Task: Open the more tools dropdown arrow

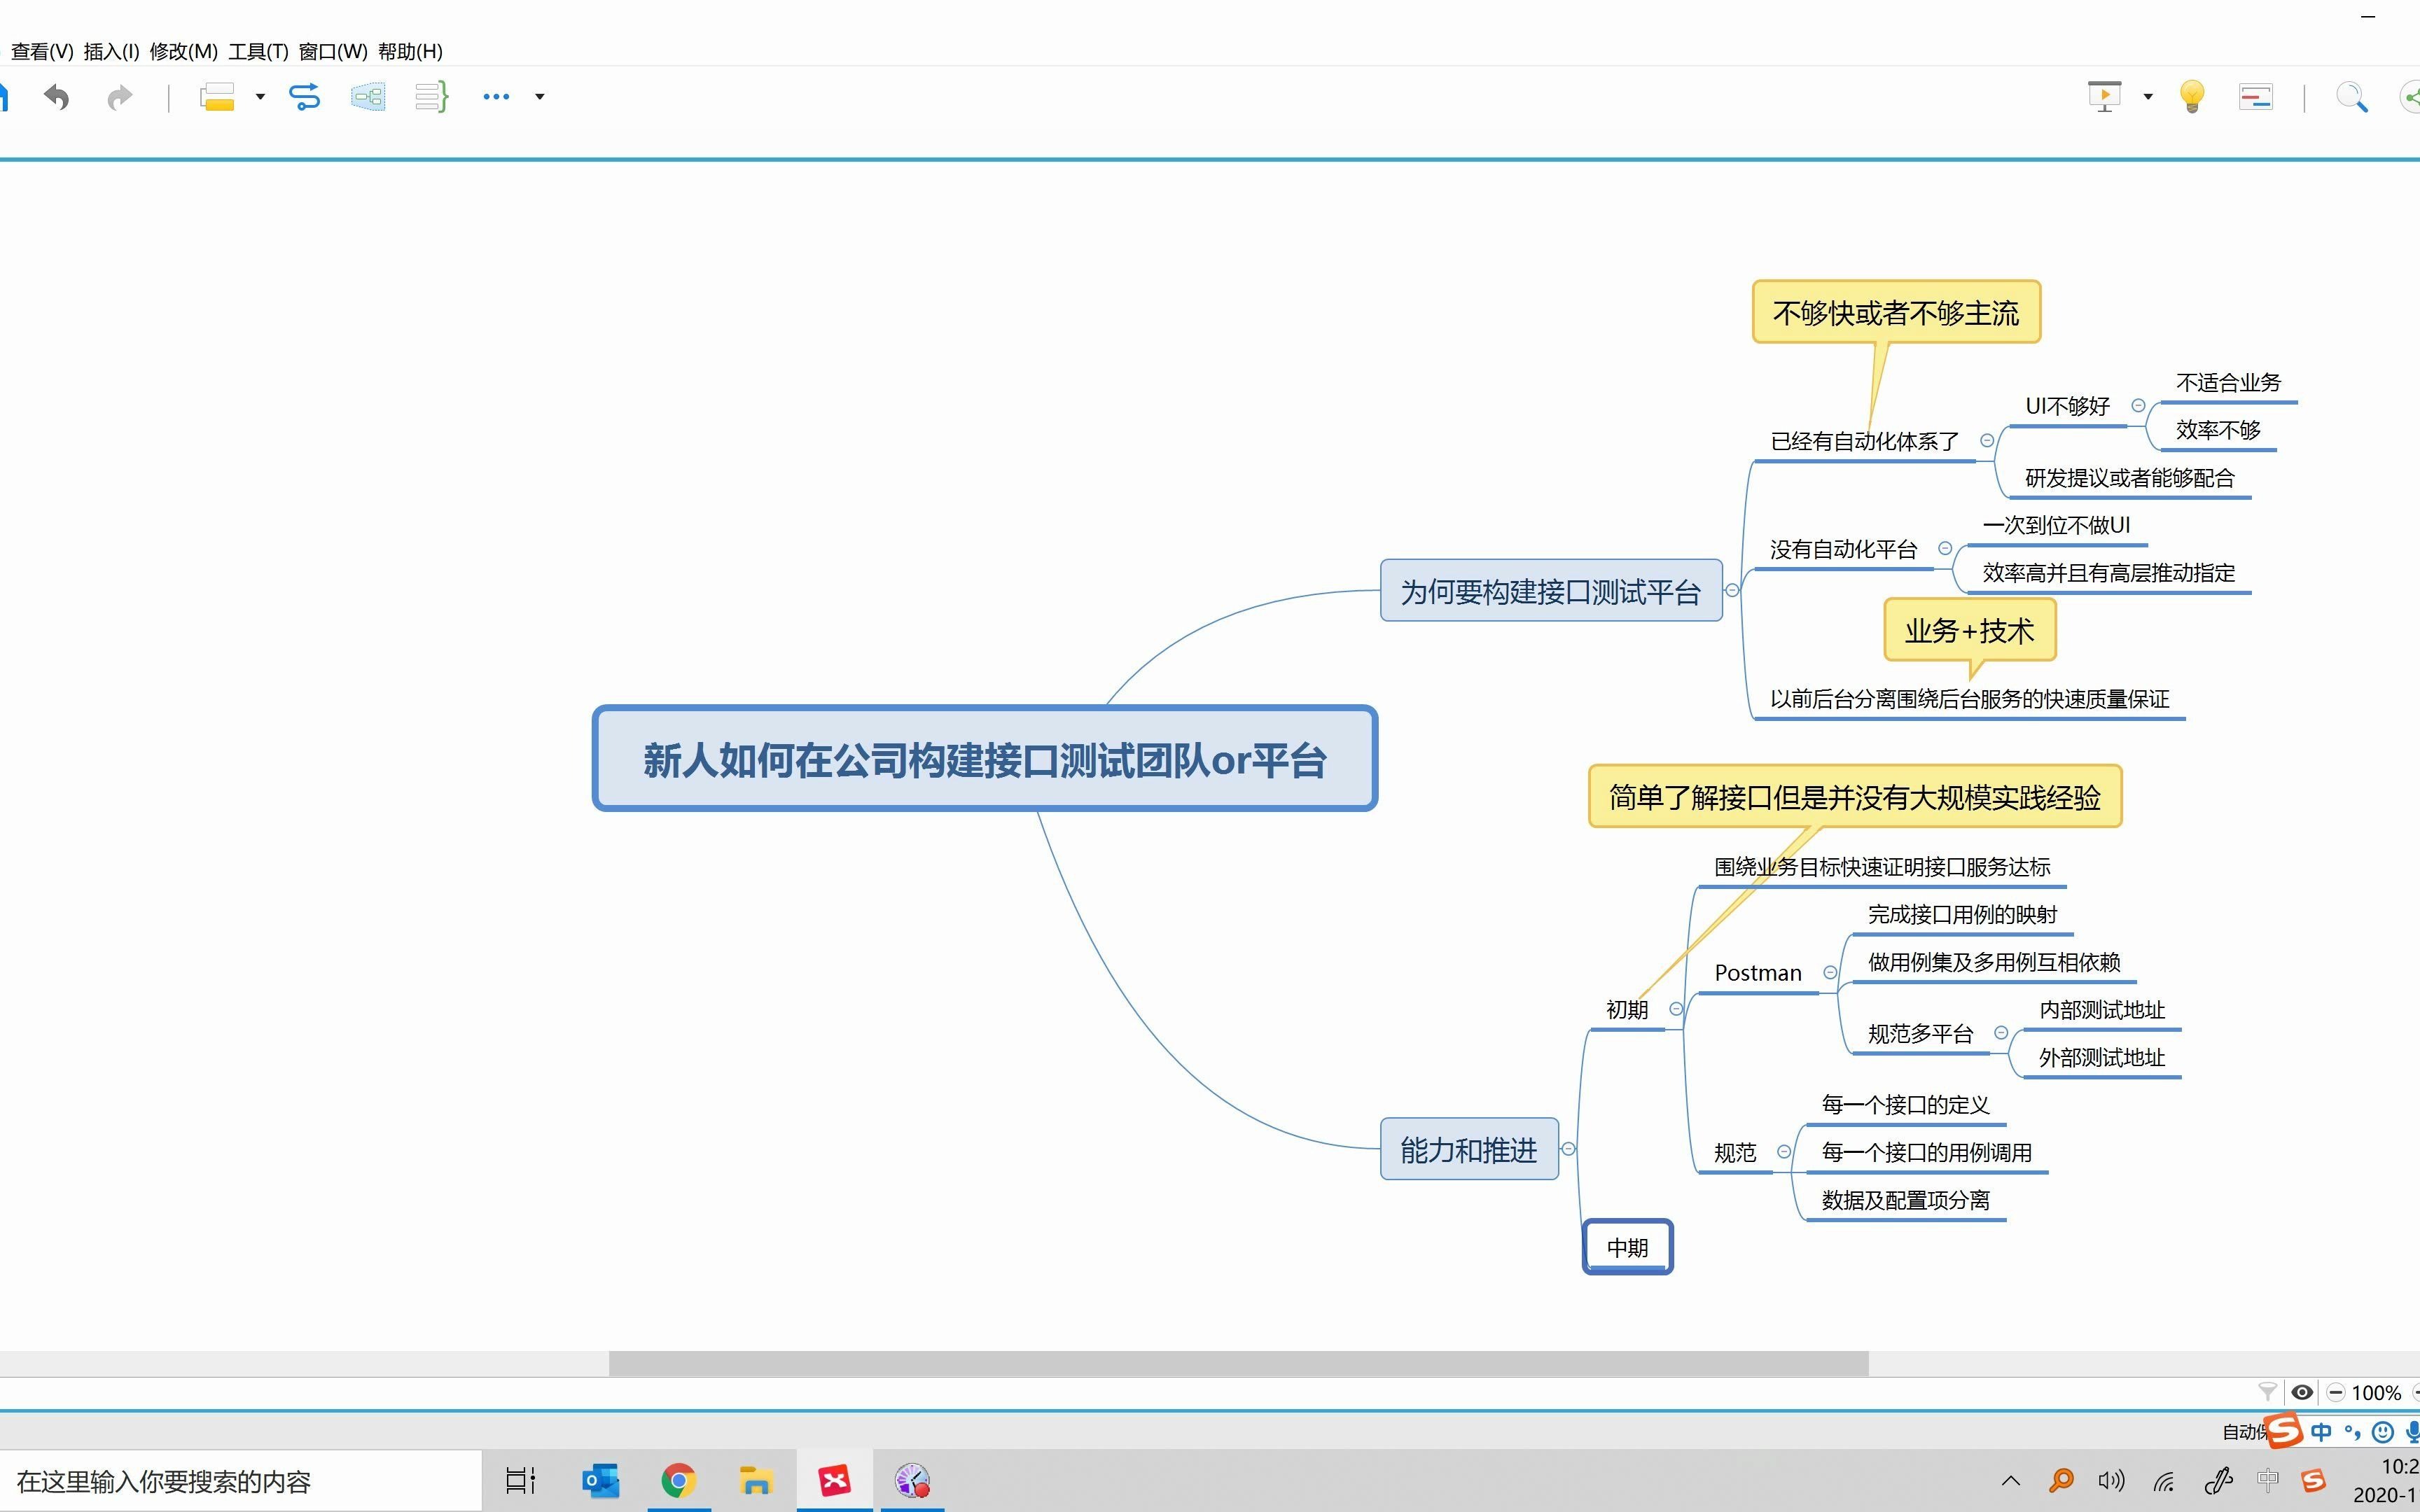Action: click(540, 97)
